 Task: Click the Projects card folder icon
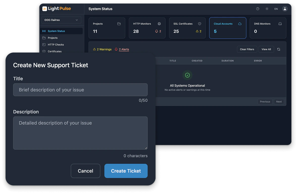click(119, 24)
